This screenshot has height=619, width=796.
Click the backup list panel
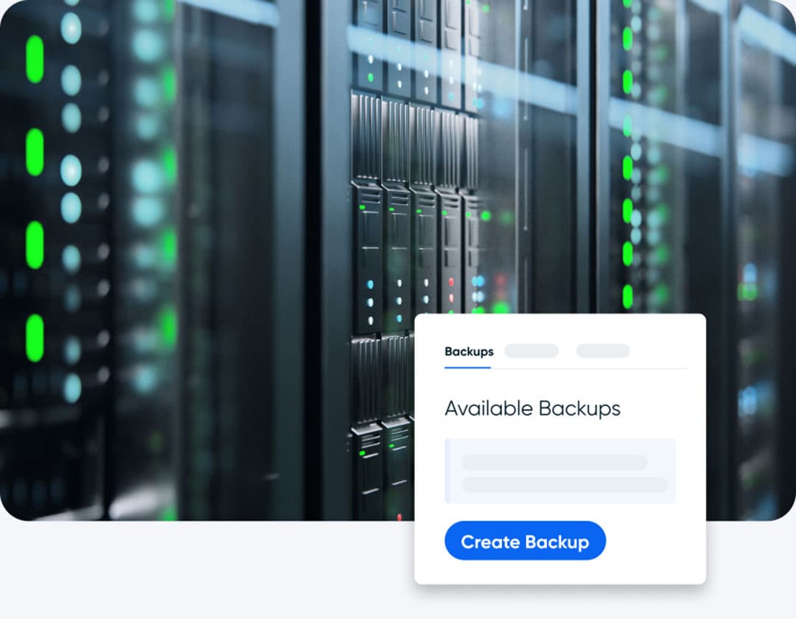pyautogui.click(x=560, y=469)
